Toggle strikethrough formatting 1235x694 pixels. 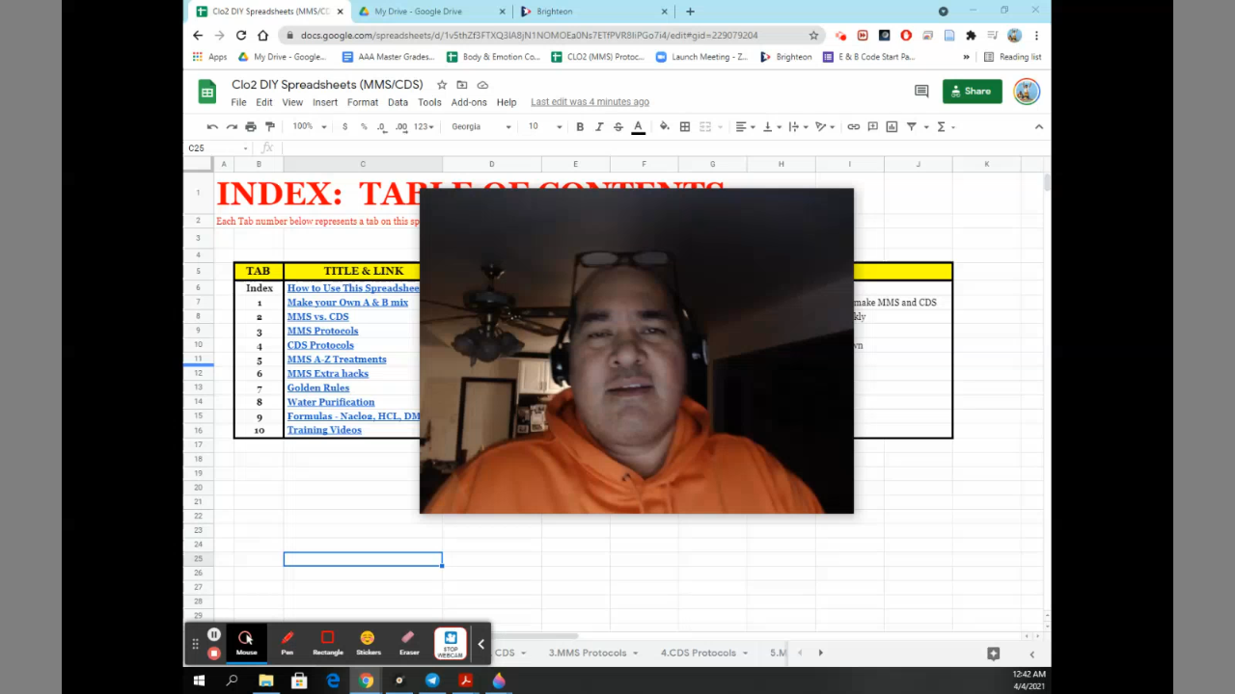[x=618, y=127]
